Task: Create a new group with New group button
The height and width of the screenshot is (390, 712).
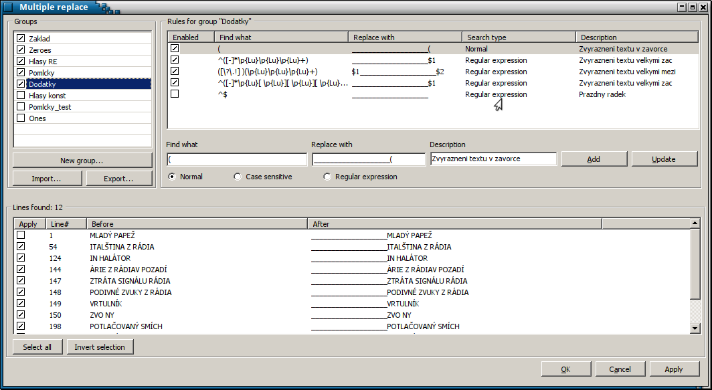Action: (x=82, y=160)
